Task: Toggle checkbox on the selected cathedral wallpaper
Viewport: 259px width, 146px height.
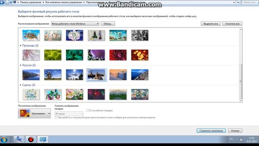Action: click(88, 70)
